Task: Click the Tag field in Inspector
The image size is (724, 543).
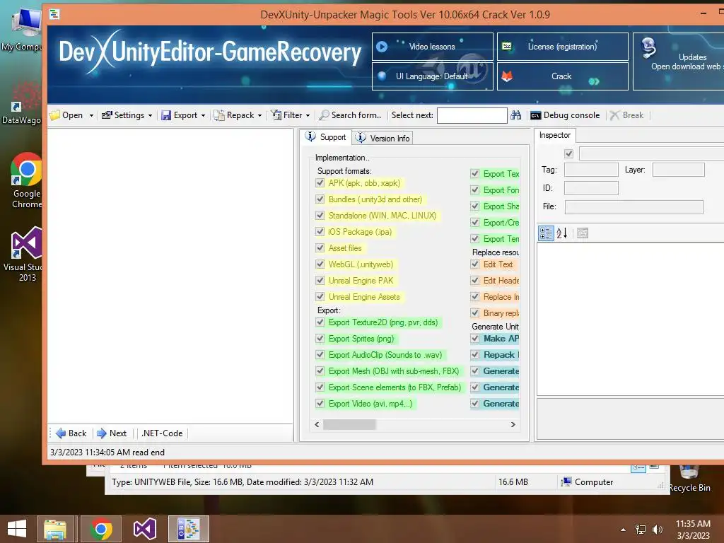Action: pos(591,170)
